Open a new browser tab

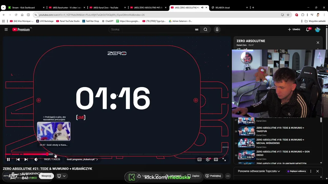(x=253, y=8)
